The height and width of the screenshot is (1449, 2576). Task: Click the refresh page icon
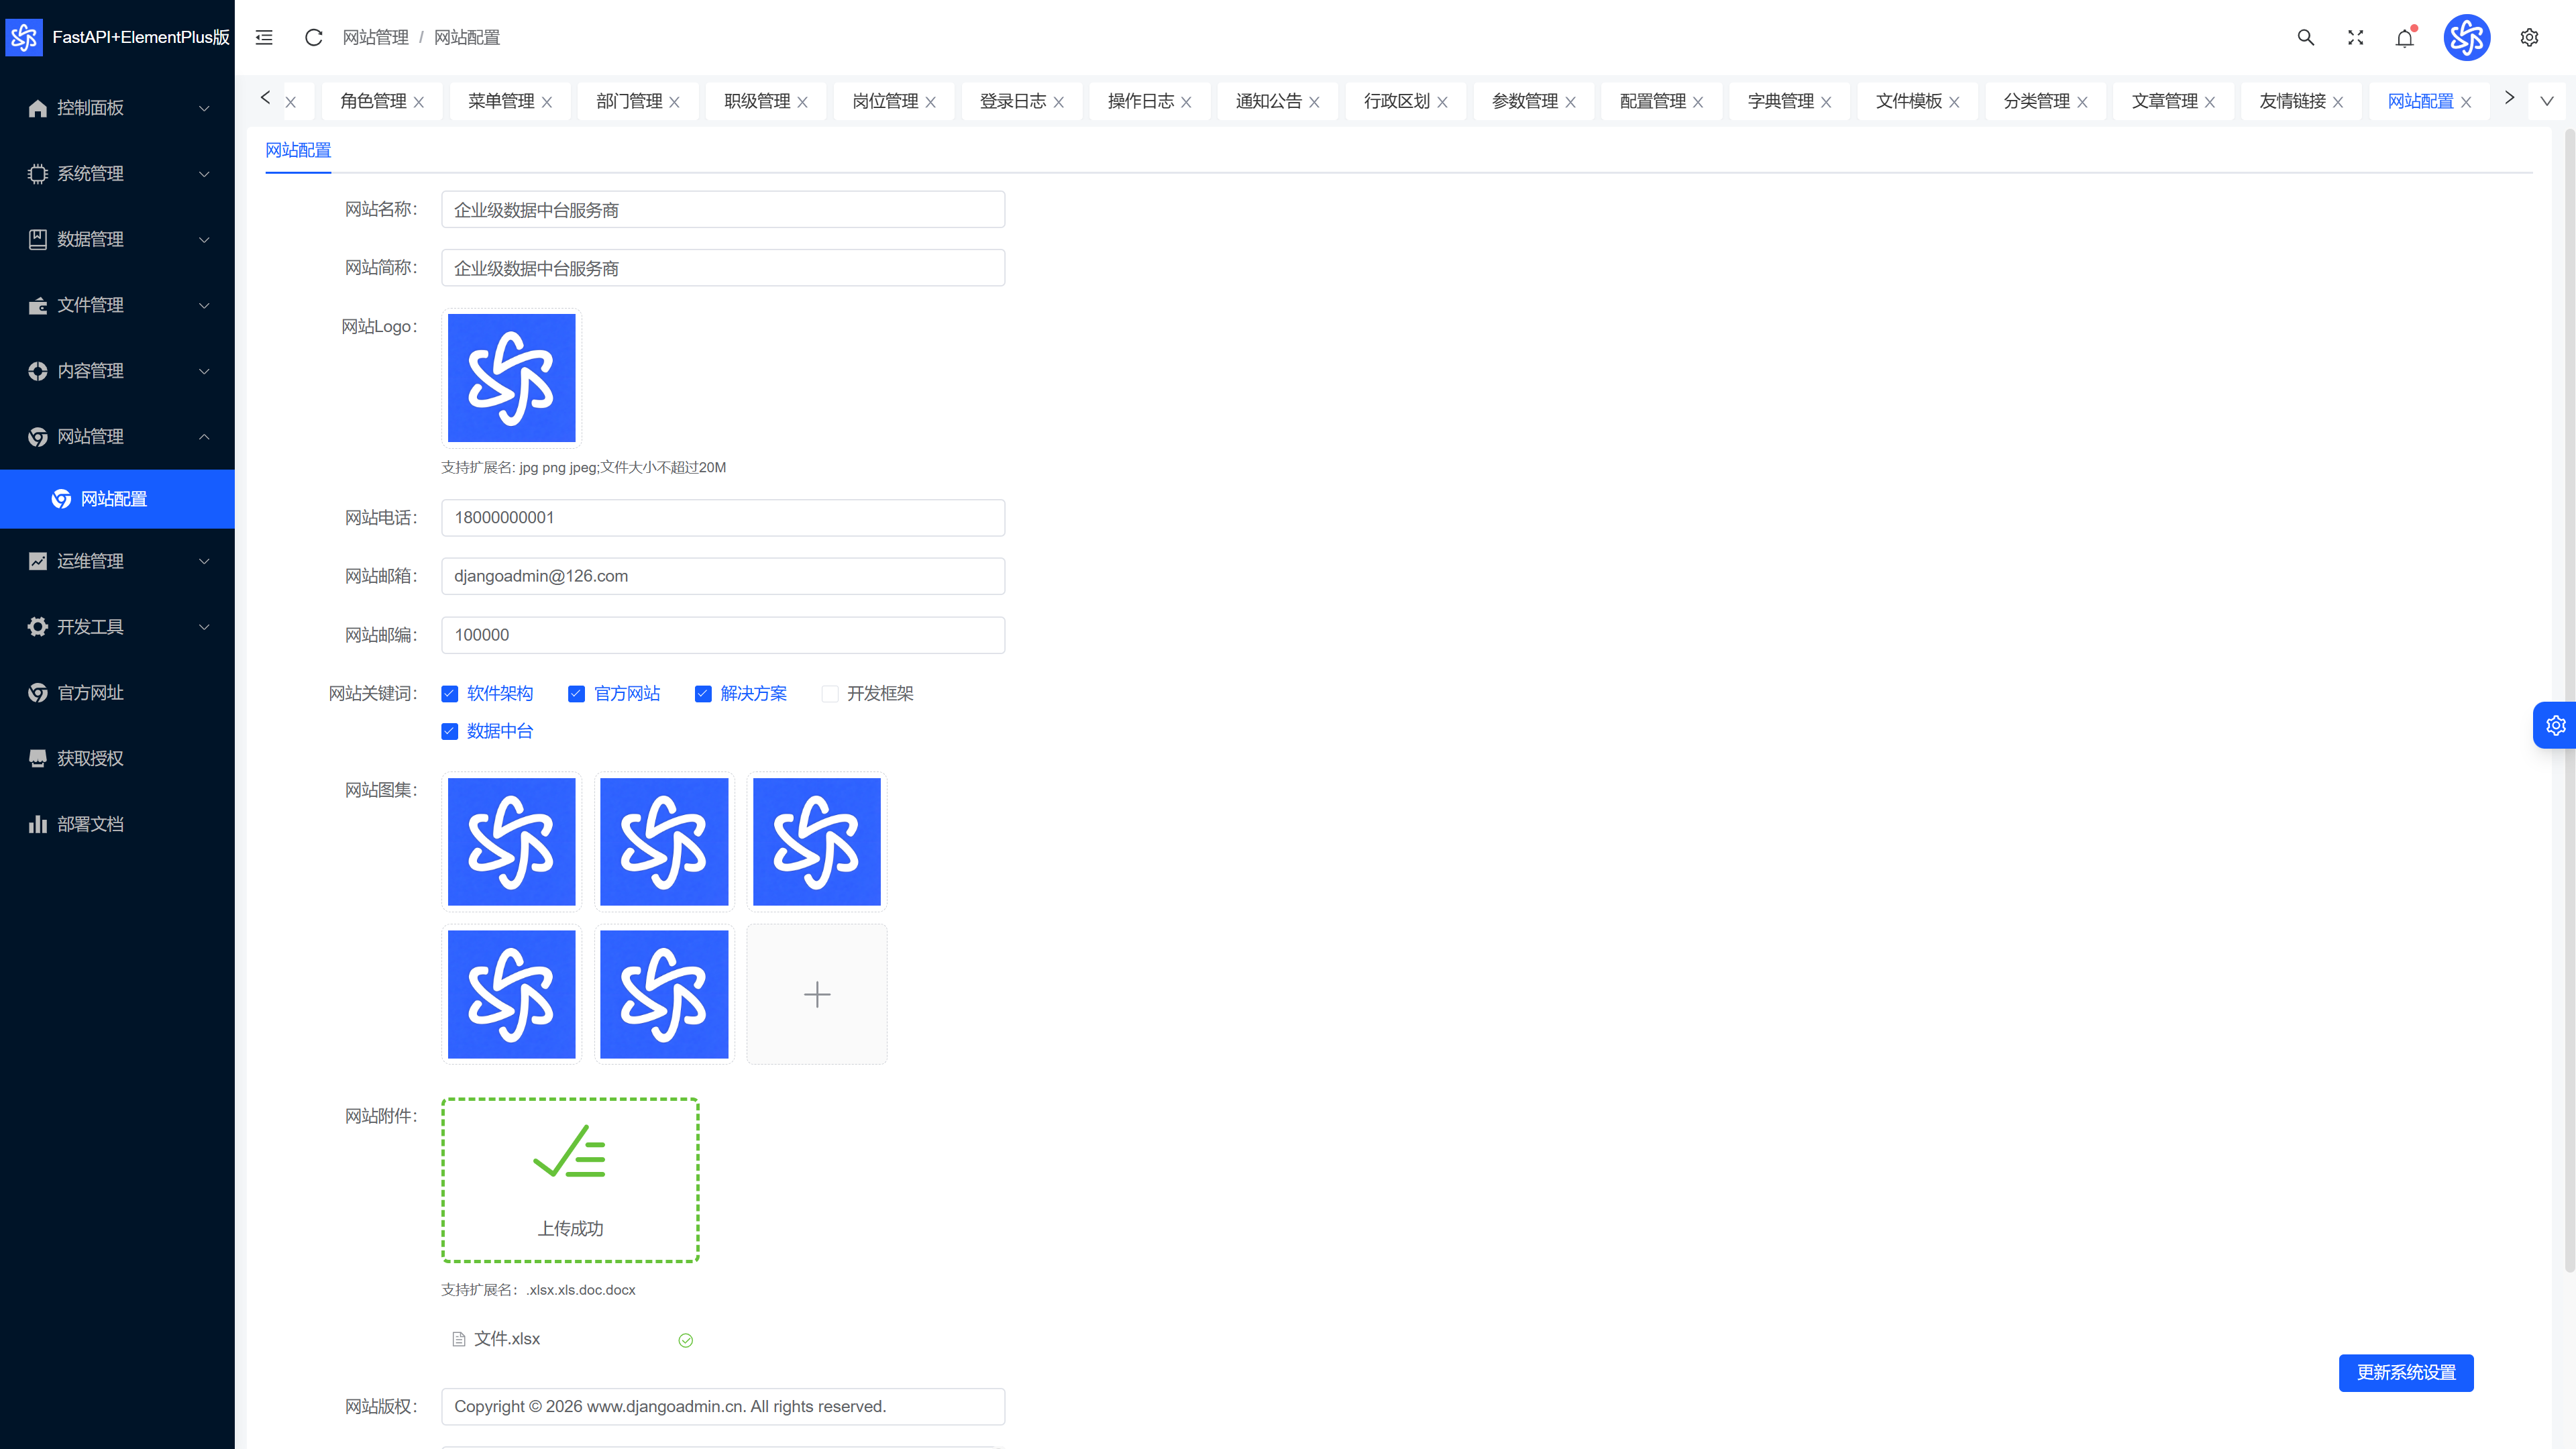point(313,37)
